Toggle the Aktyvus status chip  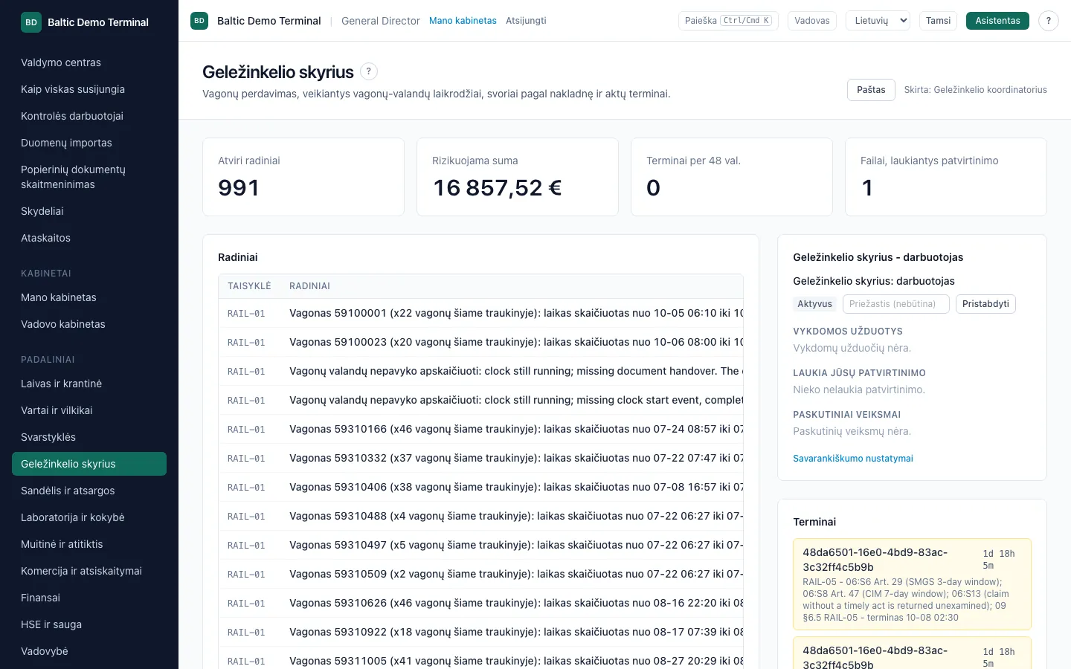[x=814, y=304]
